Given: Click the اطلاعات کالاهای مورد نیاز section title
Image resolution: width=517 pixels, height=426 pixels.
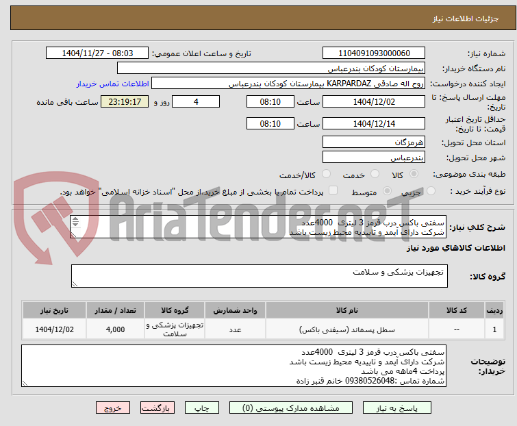Looking at the screenshot, I should click(x=456, y=248).
